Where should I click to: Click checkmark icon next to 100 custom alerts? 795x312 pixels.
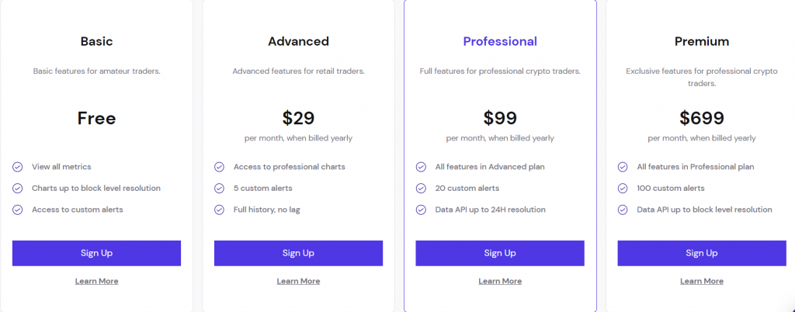[623, 189]
